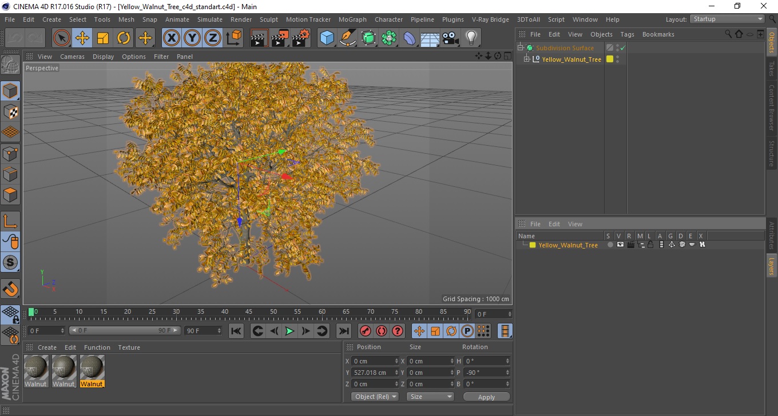Click the Rotation P value field

(487, 373)
